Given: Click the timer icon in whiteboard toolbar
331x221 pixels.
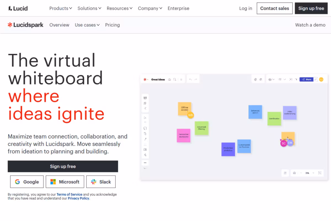Looking at the screenshot, I should pyautogui.click(x=255, y=80).
